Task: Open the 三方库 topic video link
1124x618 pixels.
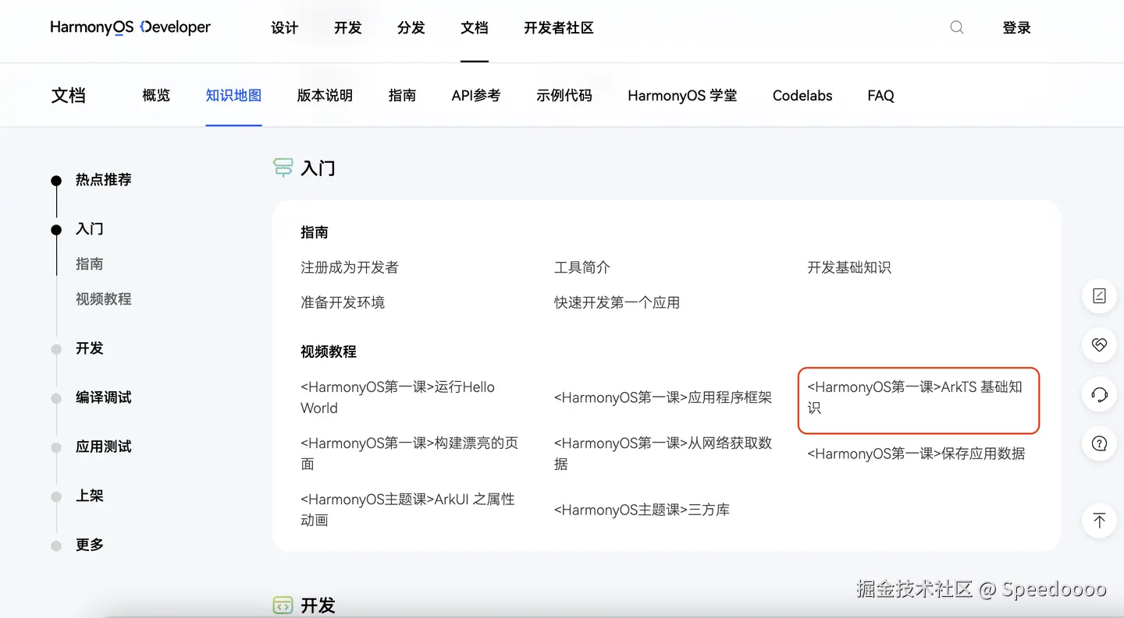Action: tap(642, 510)
